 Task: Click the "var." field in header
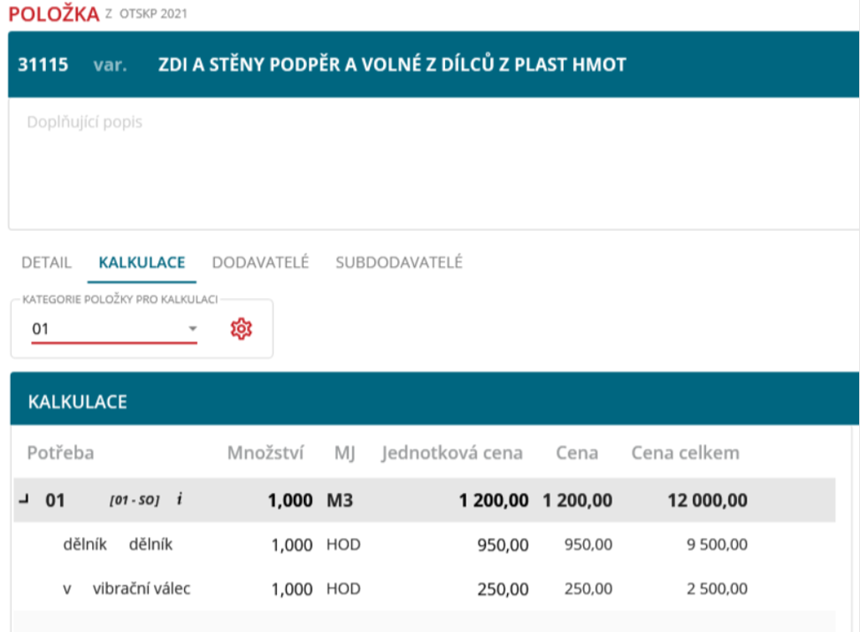pyautogui.click(x=110, y=65)
